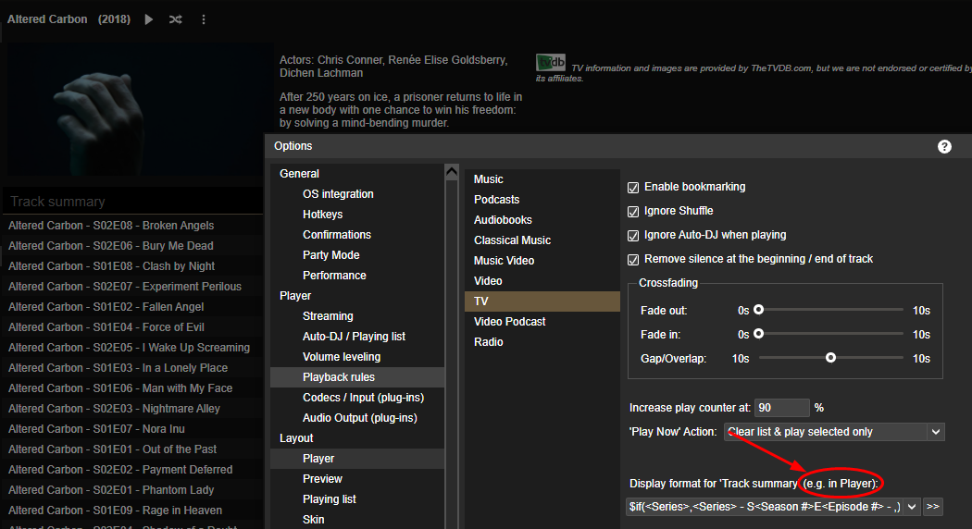Click the help question mark icon
This screenshot has width=972, height=529.
click(x=944, y=146)
